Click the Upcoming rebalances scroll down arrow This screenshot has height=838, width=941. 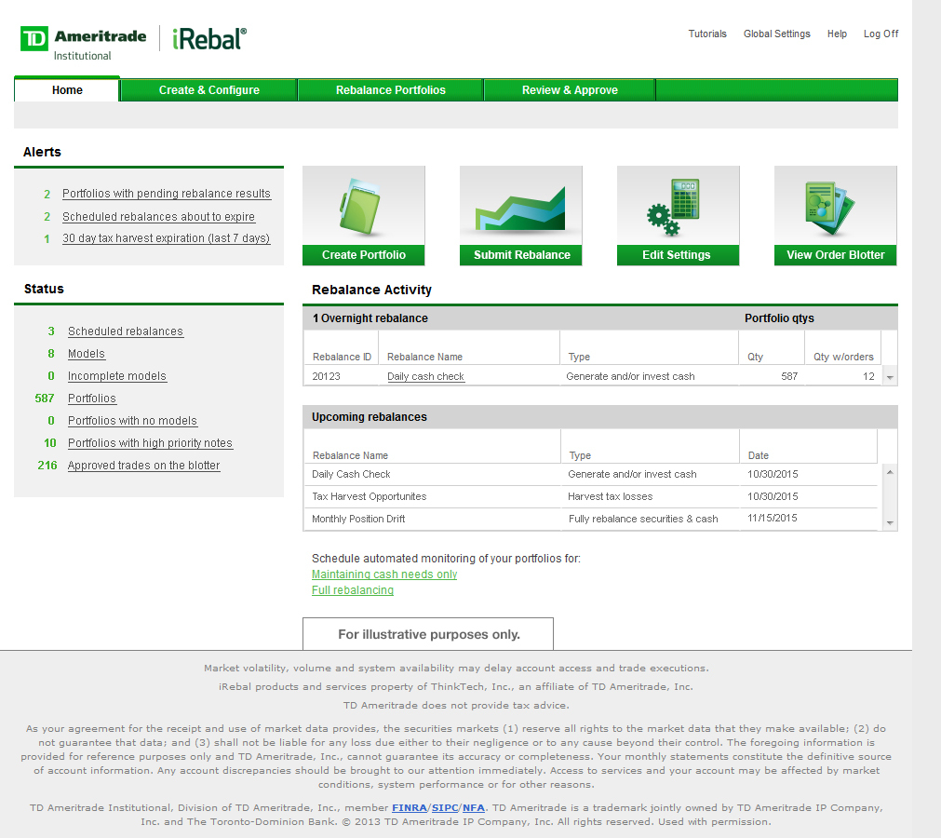[889, 523]
